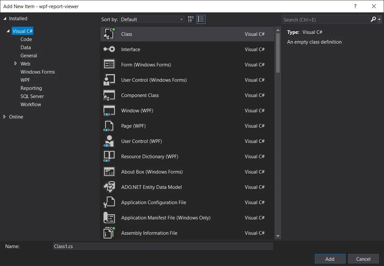Viewport: 384px width, 266px height.
Task: Select the Class template icon
Action: pos(109,34)
